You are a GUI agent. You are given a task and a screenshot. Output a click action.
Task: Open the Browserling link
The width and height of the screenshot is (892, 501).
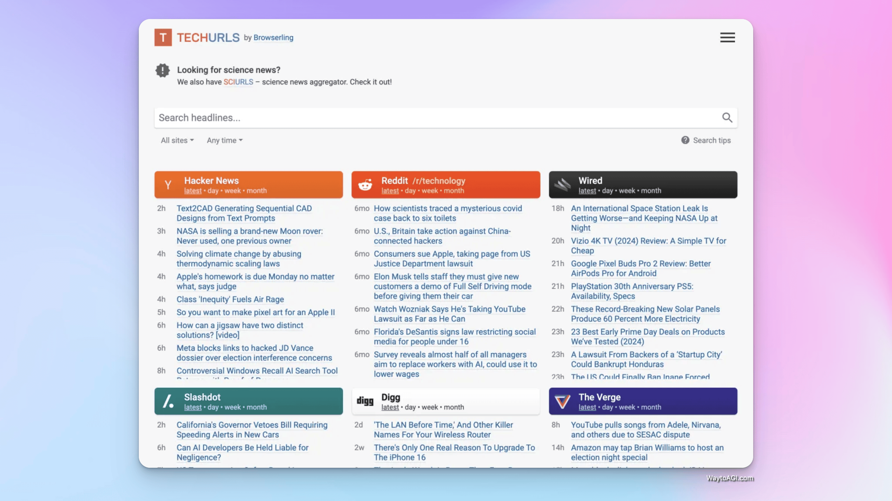click(273, 37)
